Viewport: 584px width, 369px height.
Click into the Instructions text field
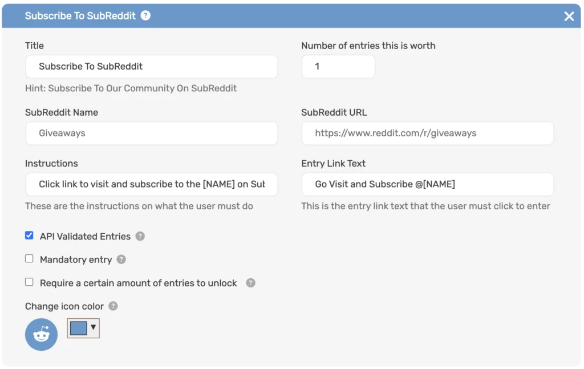pos(151,184)
